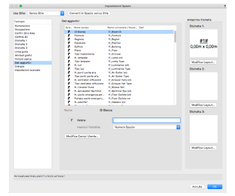Screen dimensions: 235x196
Task: Toggle the style icon beside N. ventilatori diffusione
Action: tap(69, 80)
